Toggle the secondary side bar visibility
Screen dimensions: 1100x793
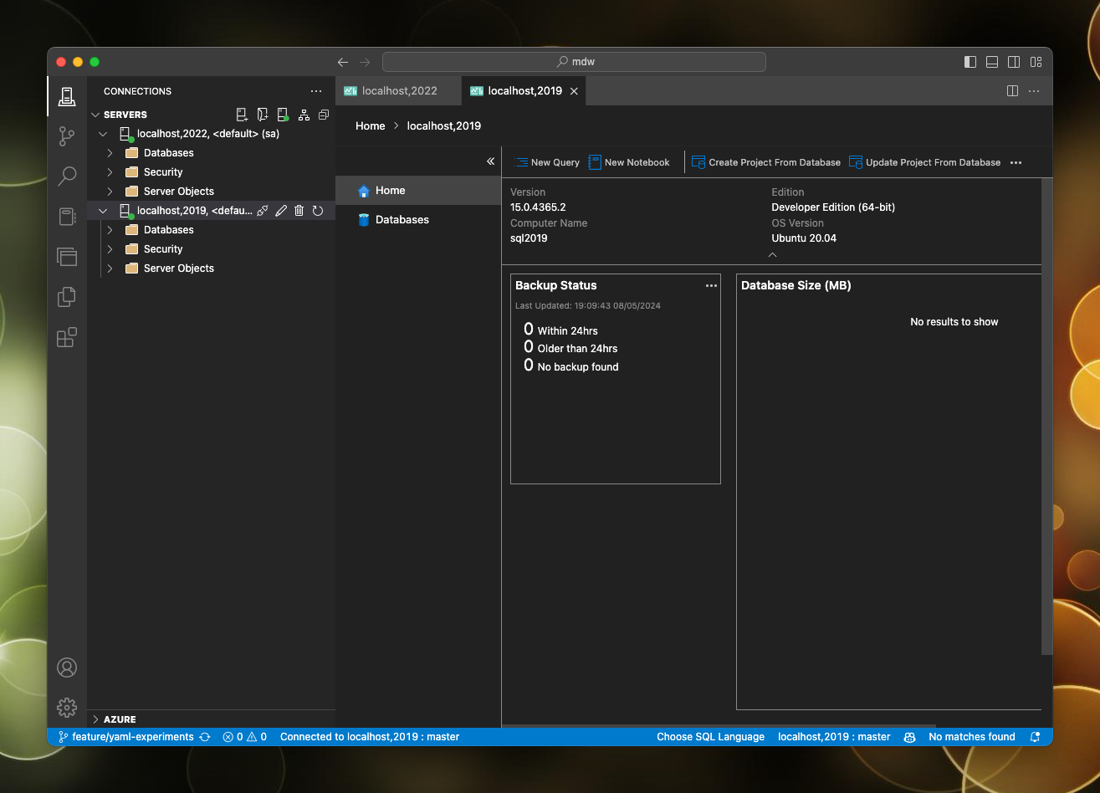pyautogui.click(x=1014, y=62)
